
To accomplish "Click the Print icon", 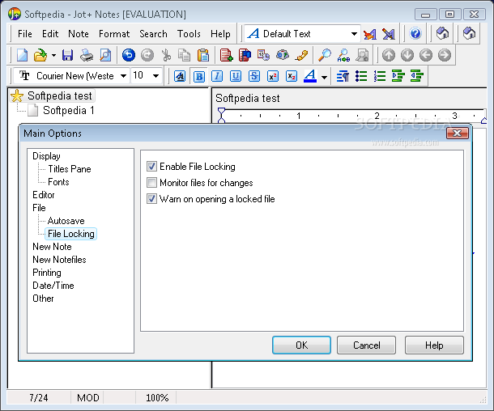I will pos(87,55).
